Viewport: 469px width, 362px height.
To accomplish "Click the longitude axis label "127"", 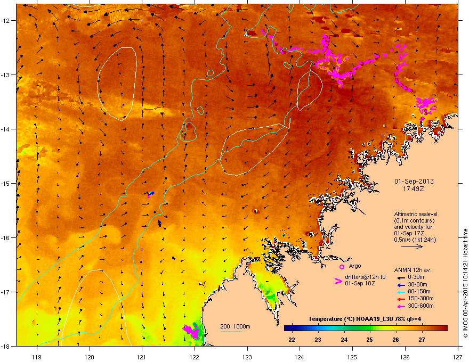I will 458,357.
